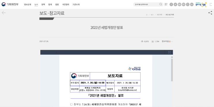Click the 담당자 table cell
This screenshot has height=107, width=214.
coord(110,89)
